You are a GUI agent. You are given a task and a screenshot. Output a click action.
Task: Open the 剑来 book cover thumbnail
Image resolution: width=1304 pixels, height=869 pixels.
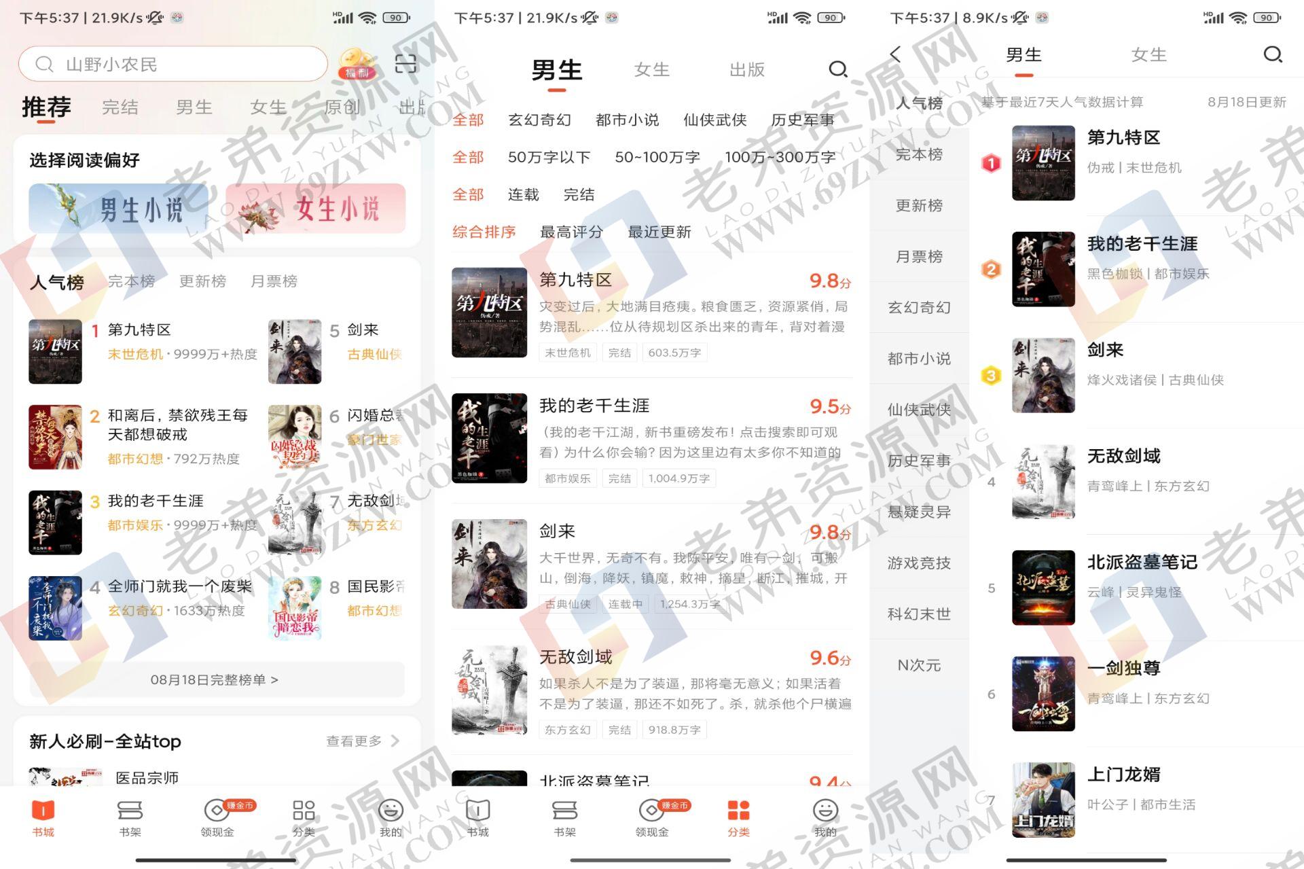point(489,564)
